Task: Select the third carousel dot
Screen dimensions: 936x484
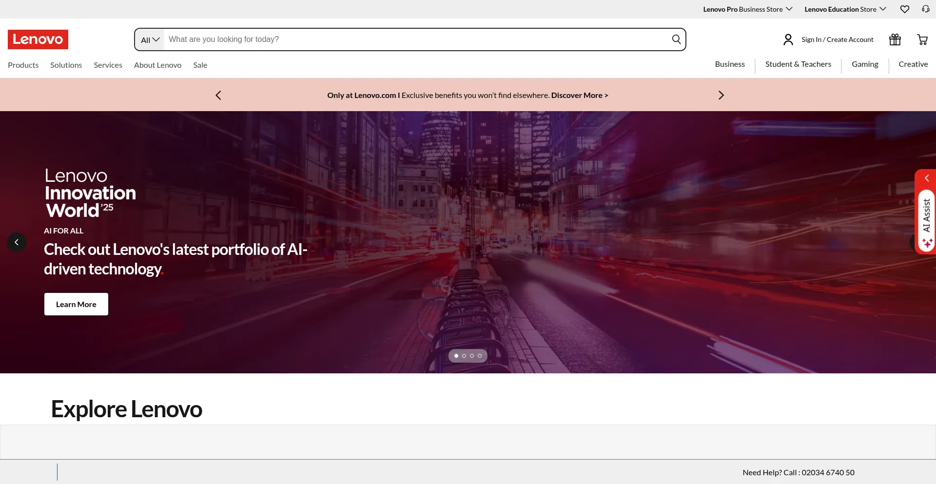Action: pyautogui.click(x=472, y=356)
